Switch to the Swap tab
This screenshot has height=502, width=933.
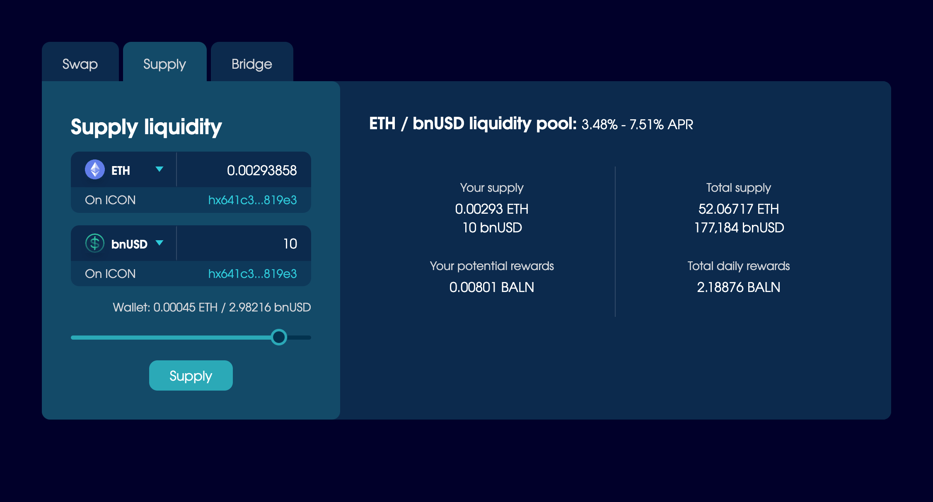[x=80, y=64]
